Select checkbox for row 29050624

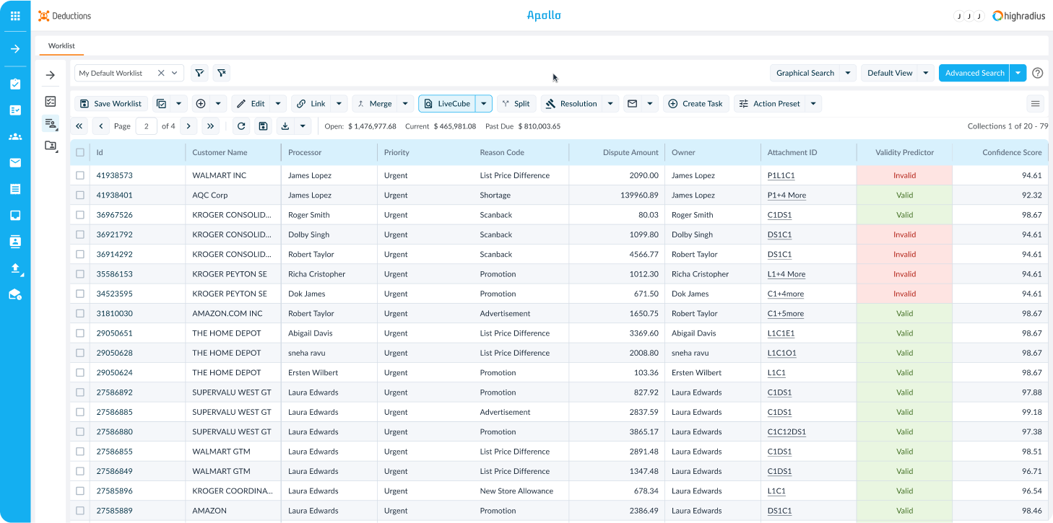pyautogui.click(x=80, y=372)
